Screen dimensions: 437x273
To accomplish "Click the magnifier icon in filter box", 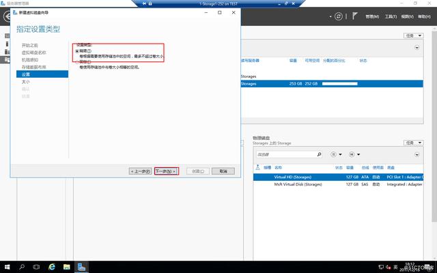I will click(x=319, y=154).
